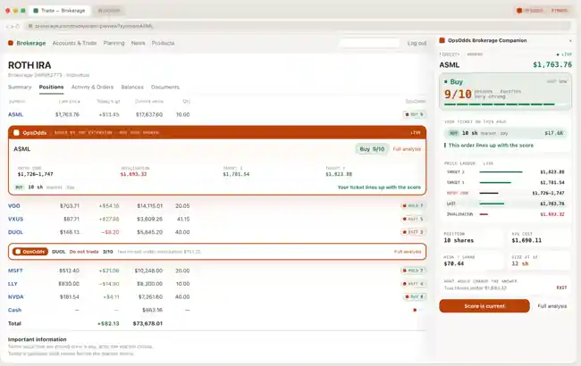Open the News menu

coord(139,43)
